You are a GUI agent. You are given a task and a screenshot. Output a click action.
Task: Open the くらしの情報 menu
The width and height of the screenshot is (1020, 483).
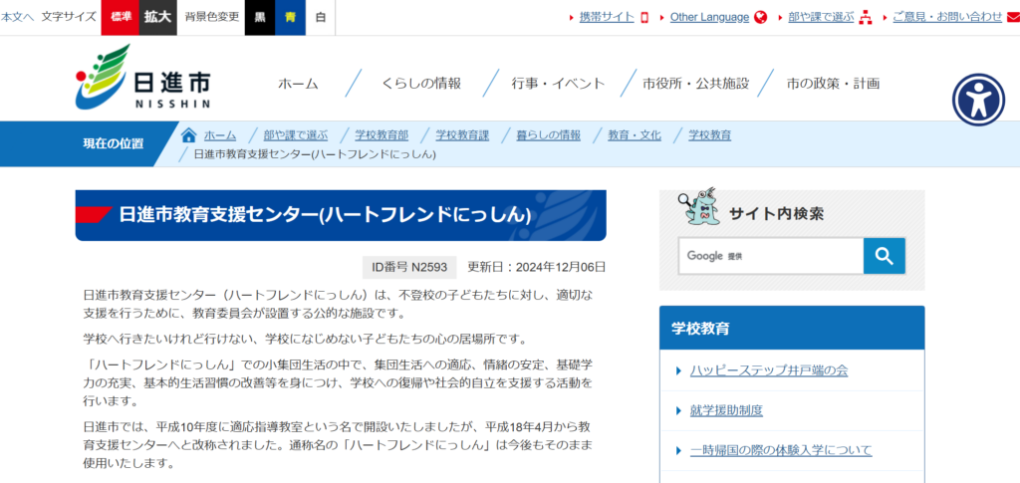tap(421, 84)
